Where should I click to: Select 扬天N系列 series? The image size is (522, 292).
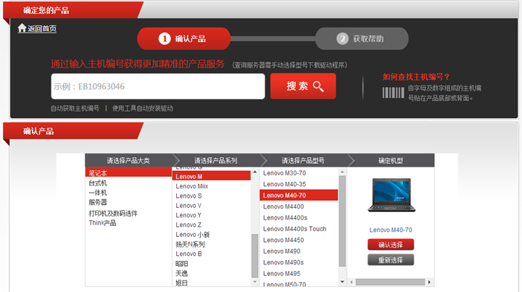pos(190,244)
